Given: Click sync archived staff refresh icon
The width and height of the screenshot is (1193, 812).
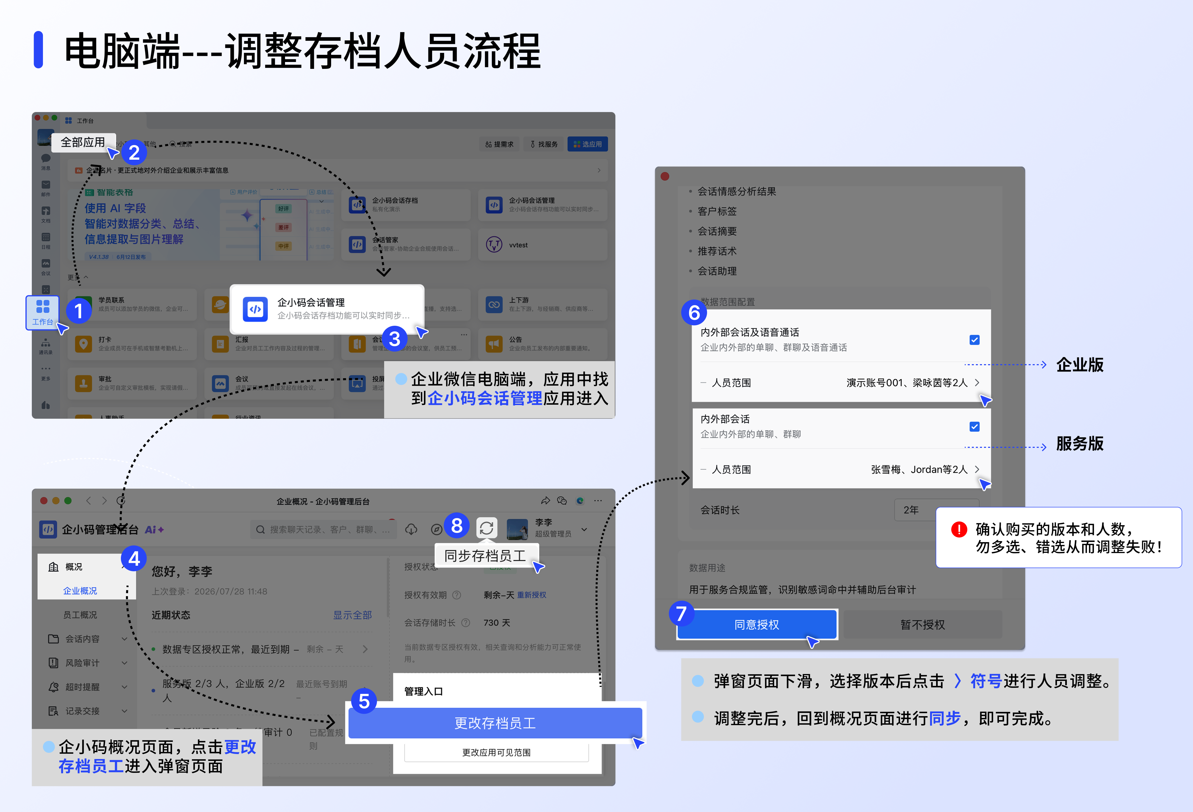Looking at the screenshot, I should pyautogui.click(x=486, y=527).
